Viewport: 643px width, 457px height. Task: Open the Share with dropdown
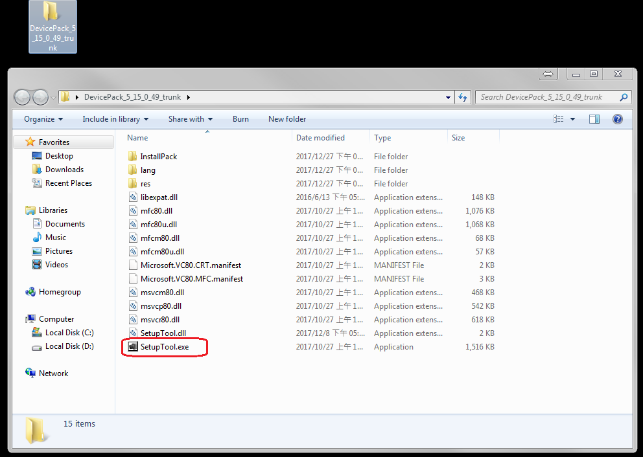pos(191,119)
